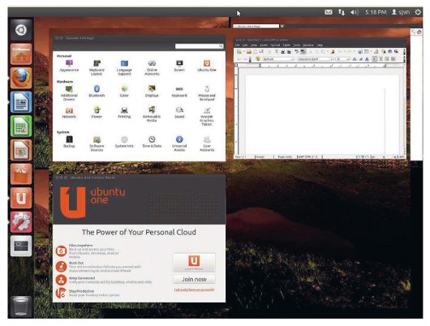The image size is (430, 326).
Task: Open User Accounts settings
Action: 207,144
